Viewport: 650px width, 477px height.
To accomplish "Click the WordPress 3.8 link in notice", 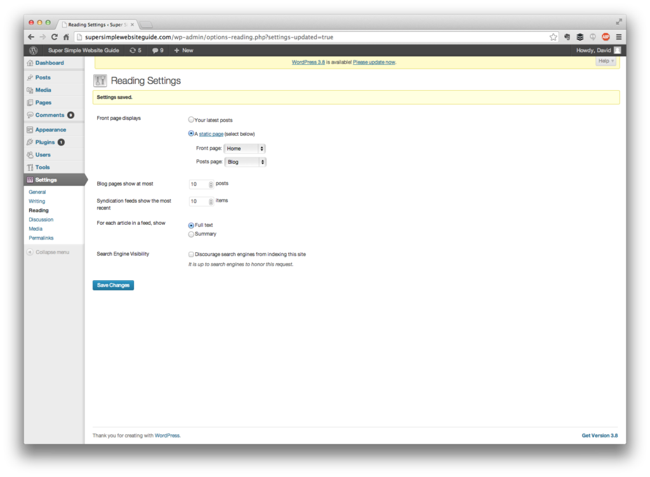I will coord(308,62).
